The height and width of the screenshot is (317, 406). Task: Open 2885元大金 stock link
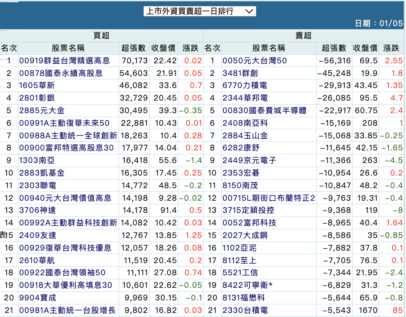42,110
